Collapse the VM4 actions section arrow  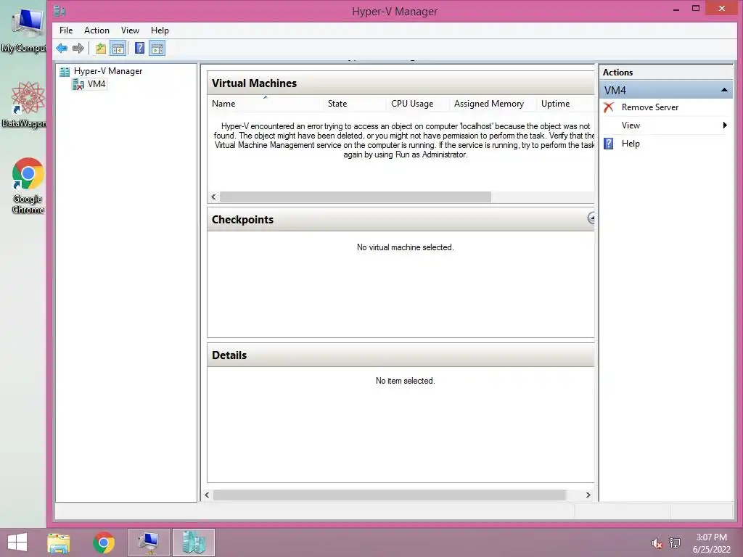[724, 90]
